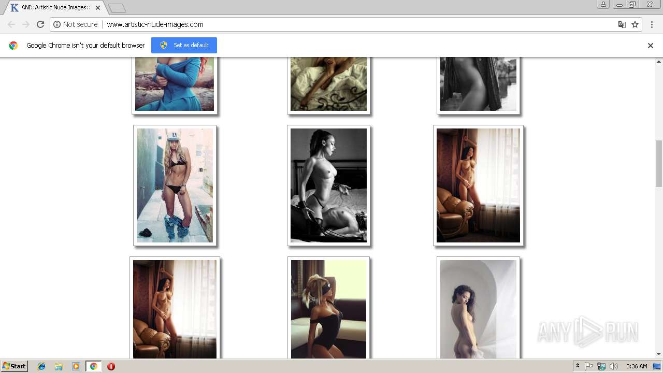
Task: Click the Show desktop button
Action: (657, 366)
